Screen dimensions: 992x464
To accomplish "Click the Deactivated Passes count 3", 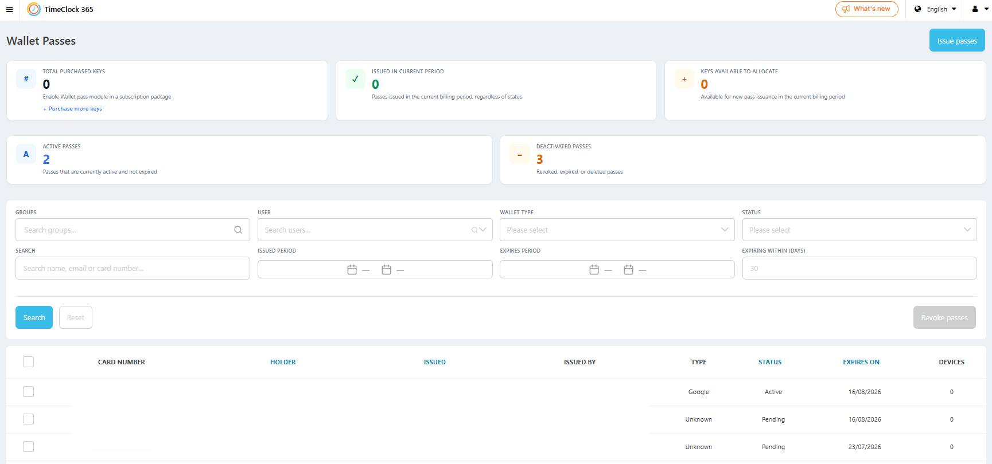I will point(540,159).
